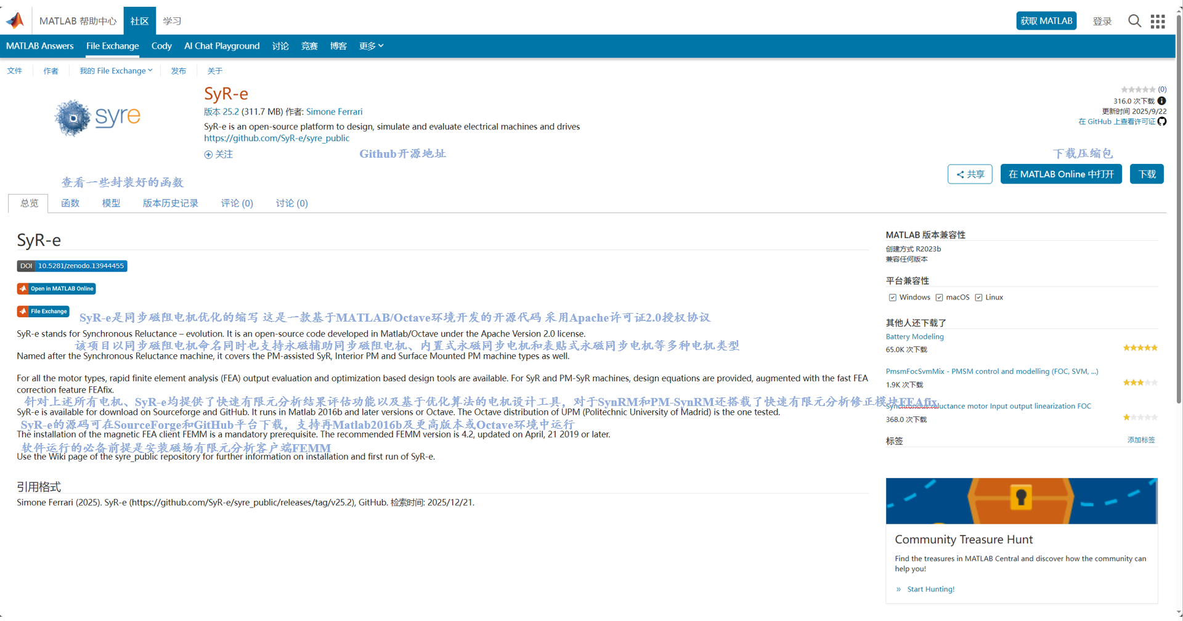Switch to 社区 top tab

[139, 21]
